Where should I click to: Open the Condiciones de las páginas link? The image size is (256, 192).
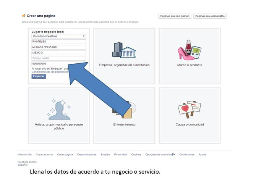tap(50, 72)
